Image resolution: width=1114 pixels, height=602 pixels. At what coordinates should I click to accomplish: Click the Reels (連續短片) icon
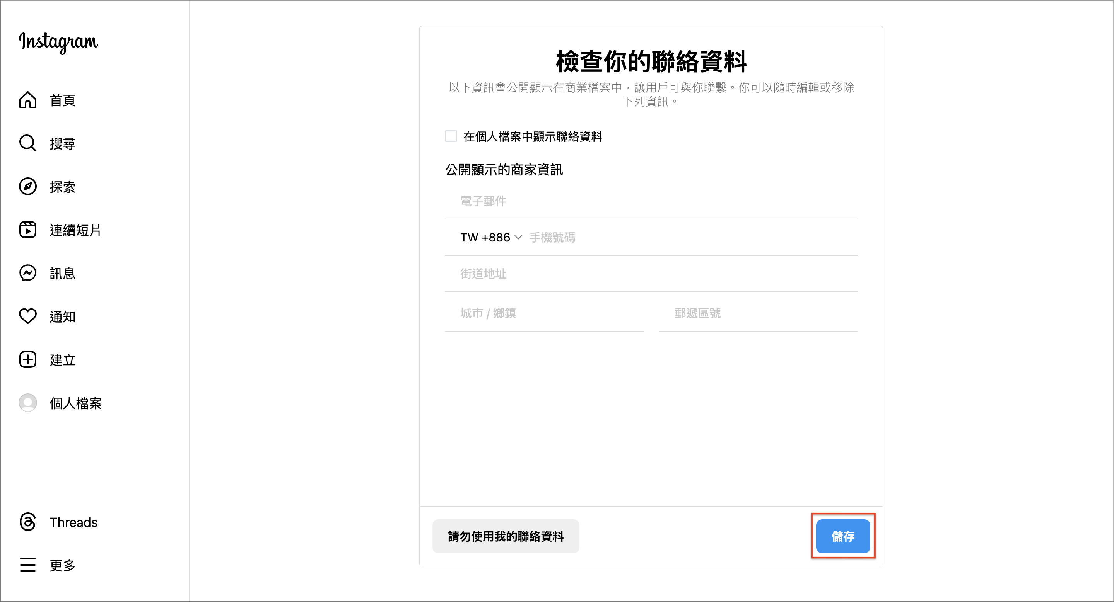pyautogui.click(x=28, y=230)
